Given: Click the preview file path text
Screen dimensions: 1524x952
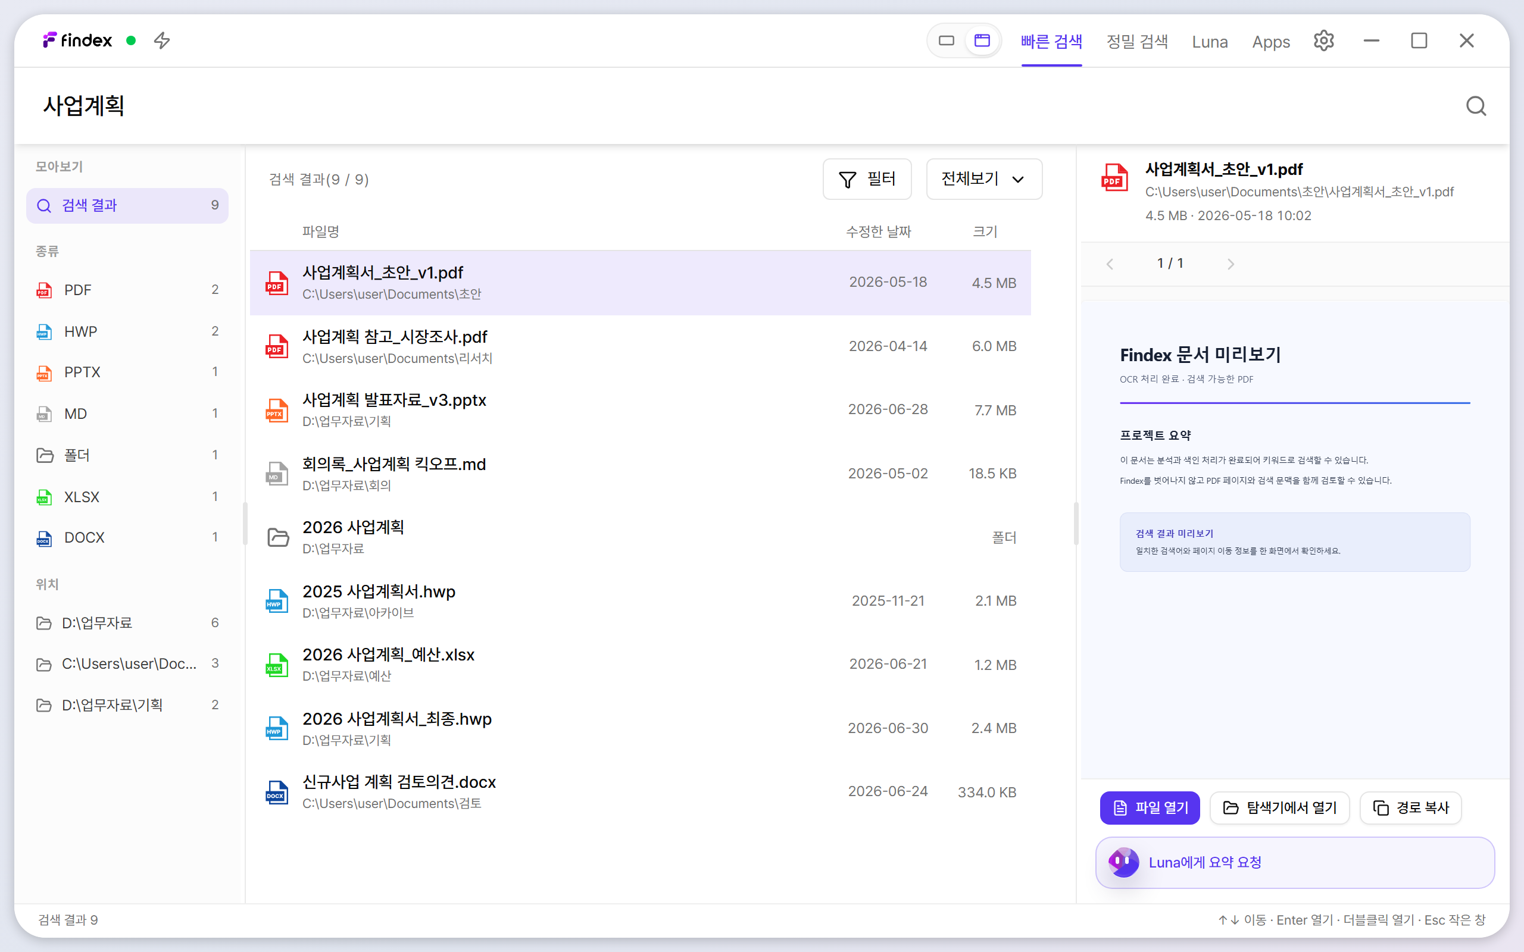Looking at the screenshot, I should point(1299,192).
